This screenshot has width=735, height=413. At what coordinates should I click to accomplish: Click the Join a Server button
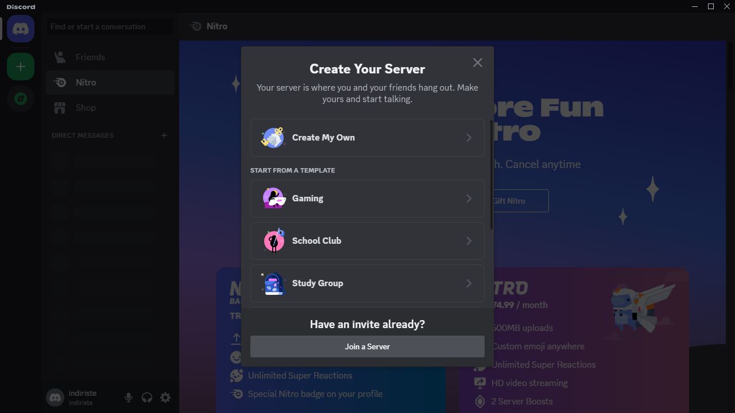(367, 346)
